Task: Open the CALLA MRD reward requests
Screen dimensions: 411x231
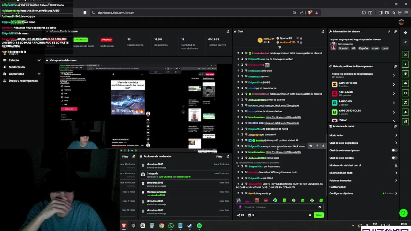Action: tap(363, 94)
